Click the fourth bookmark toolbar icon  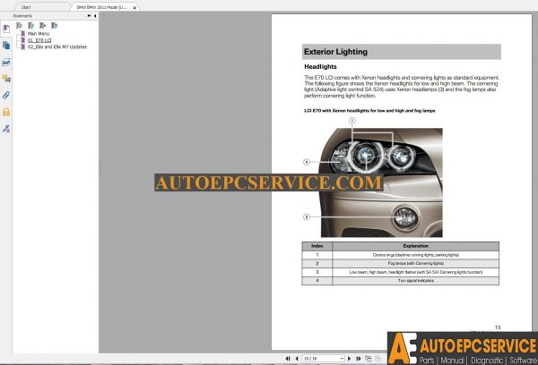[54, 25]
